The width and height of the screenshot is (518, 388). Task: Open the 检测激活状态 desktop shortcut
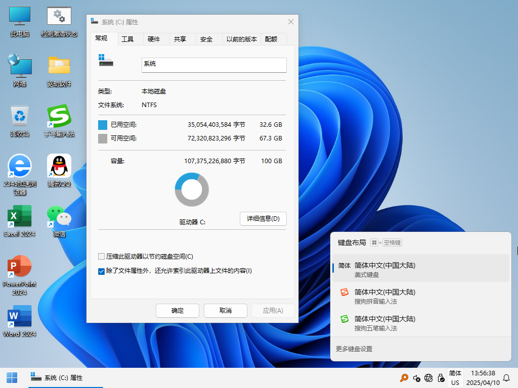pos(59,21)
